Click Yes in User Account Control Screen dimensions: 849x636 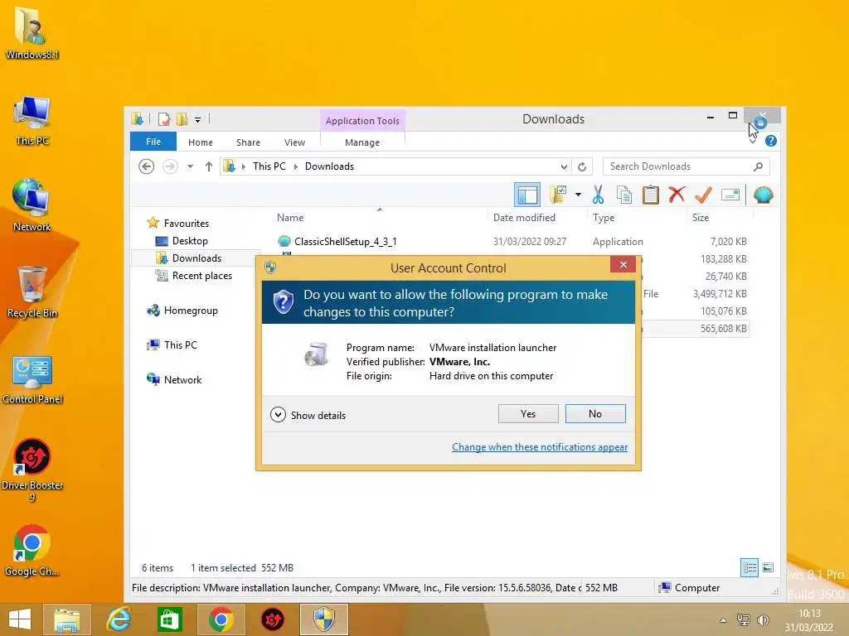(x=528, y=414)
